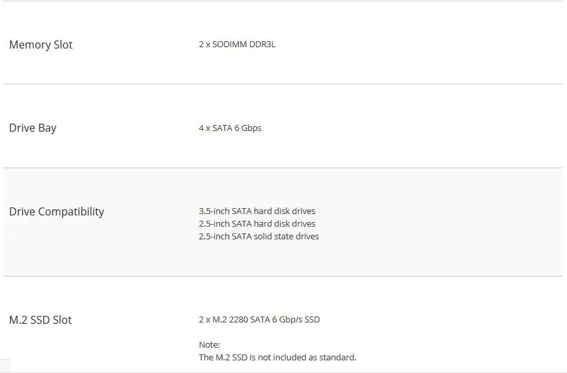Click '2.5-inch SATA solid state drives' line
The width and height of the screenshot is (567, 373).
[259, 236]
